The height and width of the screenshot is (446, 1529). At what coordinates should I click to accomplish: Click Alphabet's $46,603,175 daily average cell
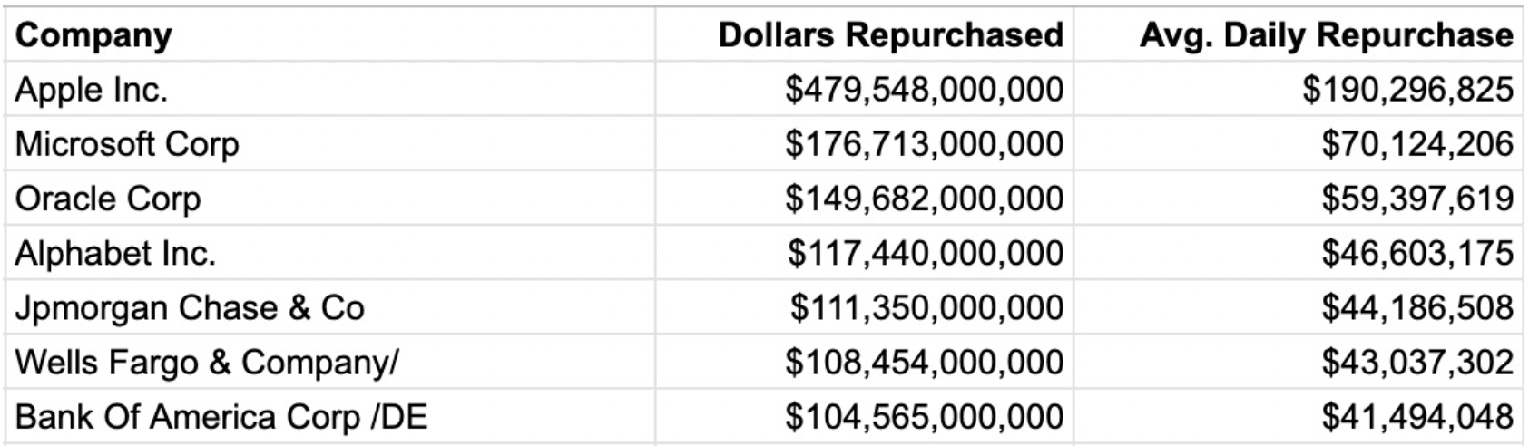(x=1416, y=253)
